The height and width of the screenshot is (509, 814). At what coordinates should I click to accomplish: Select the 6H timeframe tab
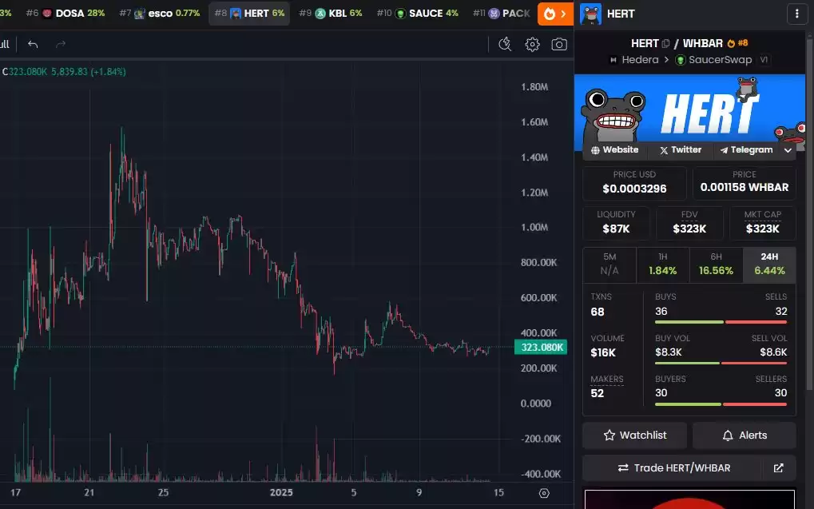pos(716,265)
